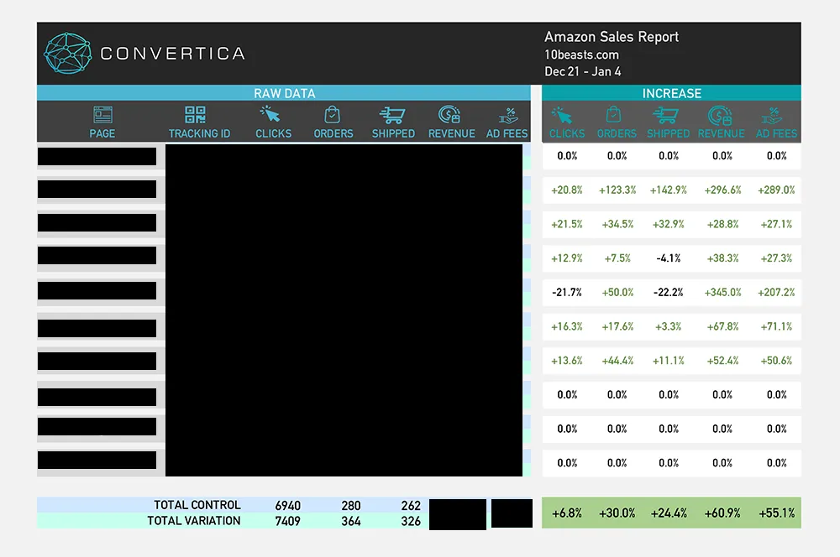Click the +27.1% ad fees value
This screenshot has width=840, height=557.
[x=776, y=224]
